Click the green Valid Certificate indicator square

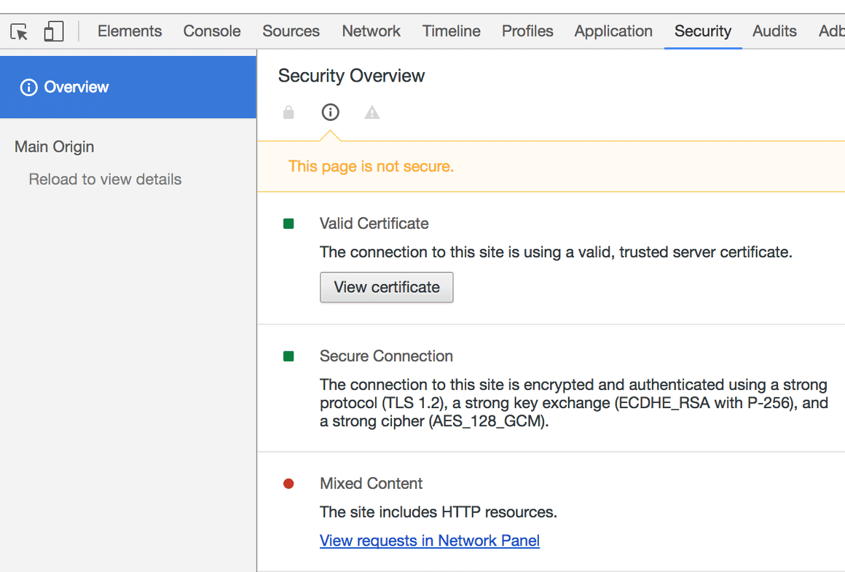(288, 224)
